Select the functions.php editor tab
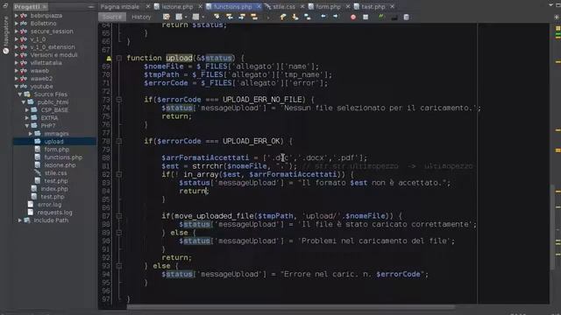This screenshot has height=315, width=561. point(232,7)
